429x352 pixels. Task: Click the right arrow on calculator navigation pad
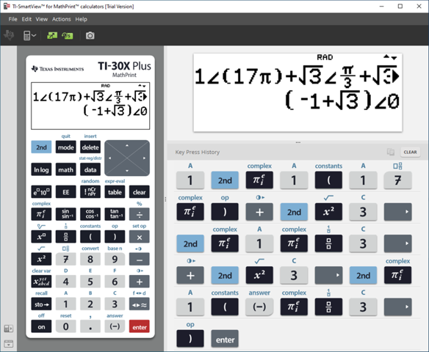click(x=144, y=158)
